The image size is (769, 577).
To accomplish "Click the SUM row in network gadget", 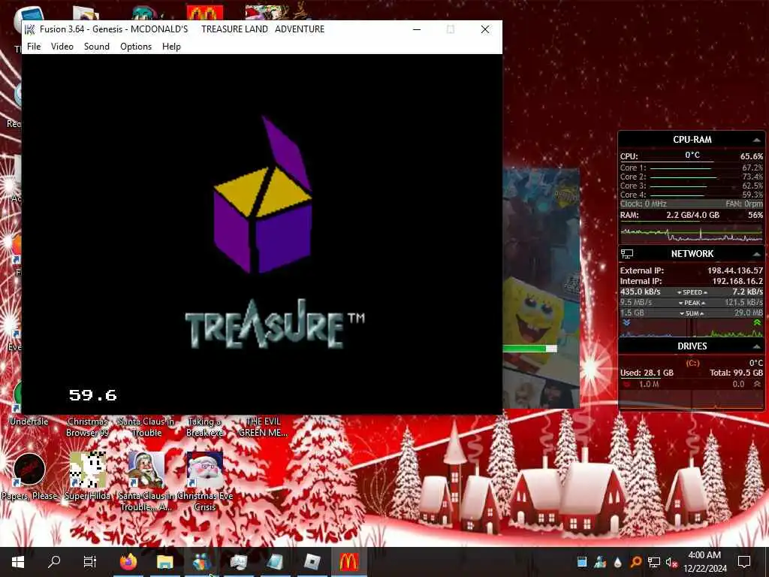I will [x=692, y=313].
